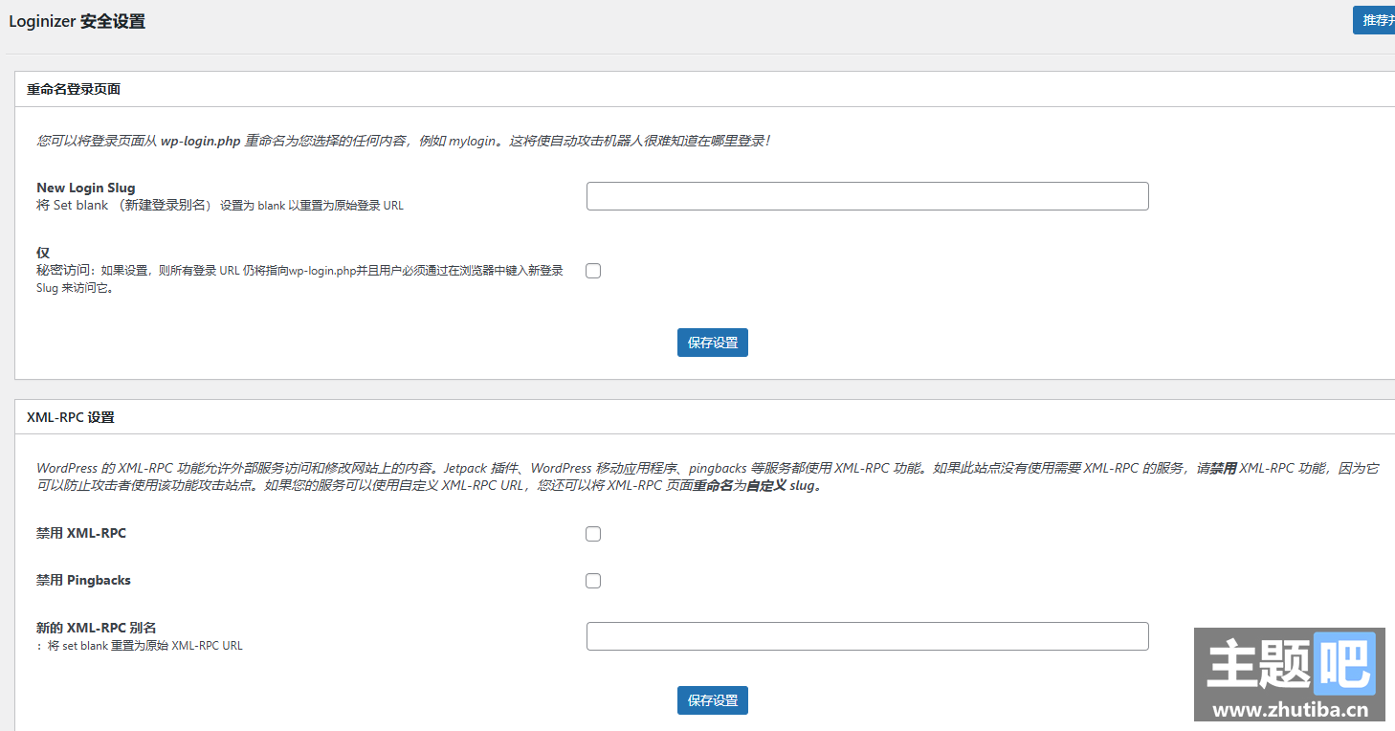Click the blue 推荐 button at top right

click(x=1374, y=20)
